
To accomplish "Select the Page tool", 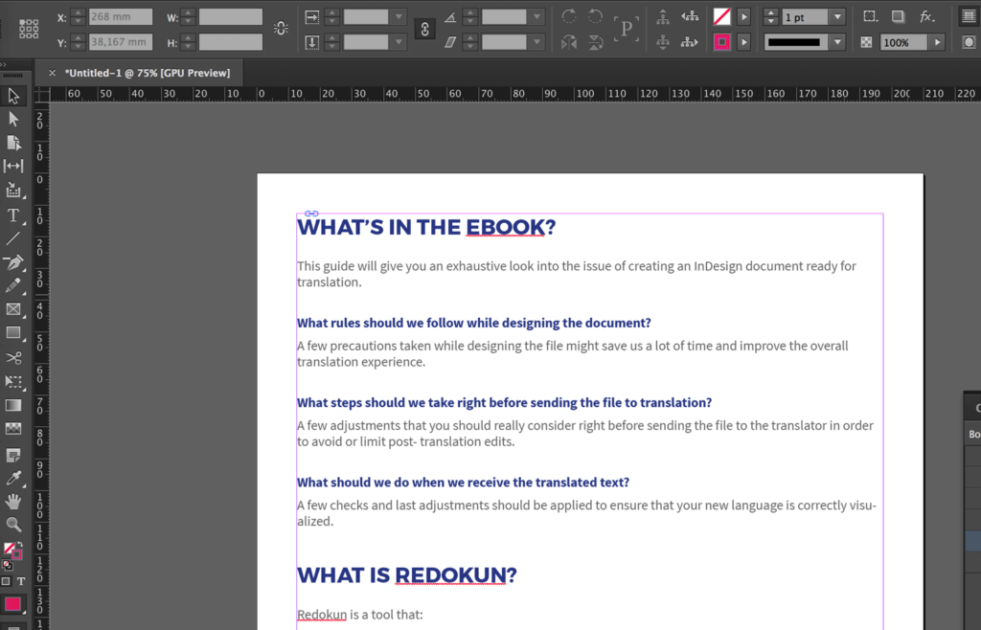I will pyautogui.click(x=13, y=143).
